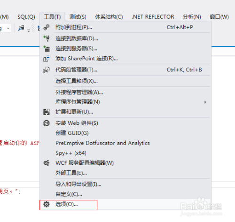The height and width of the screenshot is (222, 235).
Task: Select PreEmptive Dotfuscator and Analytics entry
Action: (x=125, y=143)
